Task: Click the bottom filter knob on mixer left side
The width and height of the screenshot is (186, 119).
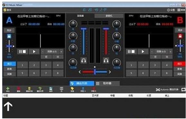Action: pos(73,62)
